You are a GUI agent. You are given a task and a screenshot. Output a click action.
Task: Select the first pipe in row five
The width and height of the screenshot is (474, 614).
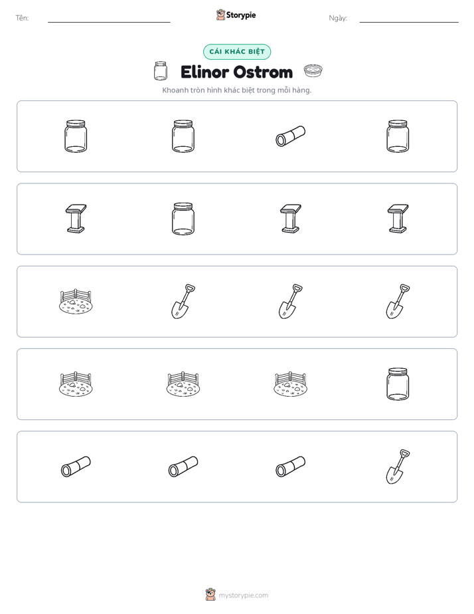[x=76, y=466]
